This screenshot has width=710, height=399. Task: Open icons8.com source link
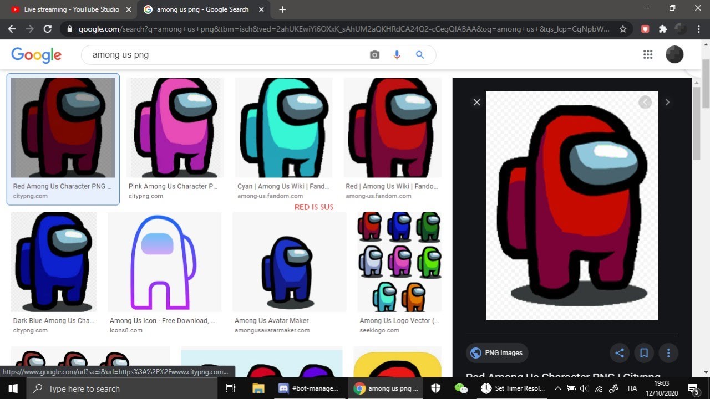(x=126, y=330)
